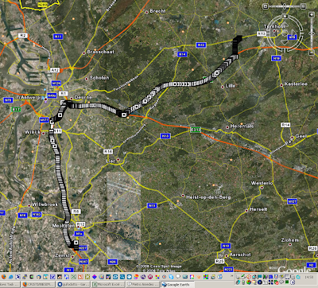Launch Firefox from the quick launch bar
The width and height of the screenshot is (318, 288).
[x=3, y=277]
